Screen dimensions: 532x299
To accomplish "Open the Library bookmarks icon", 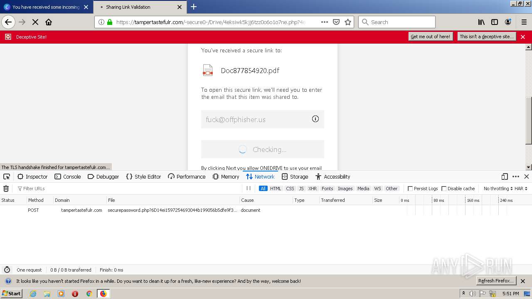I will [x=481, y=22].
